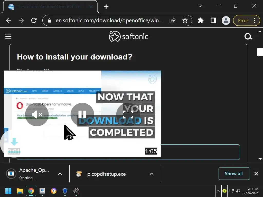The image size is (263, 197).
Task: Open the blue shield taskbar app
Action: [65, 191]
